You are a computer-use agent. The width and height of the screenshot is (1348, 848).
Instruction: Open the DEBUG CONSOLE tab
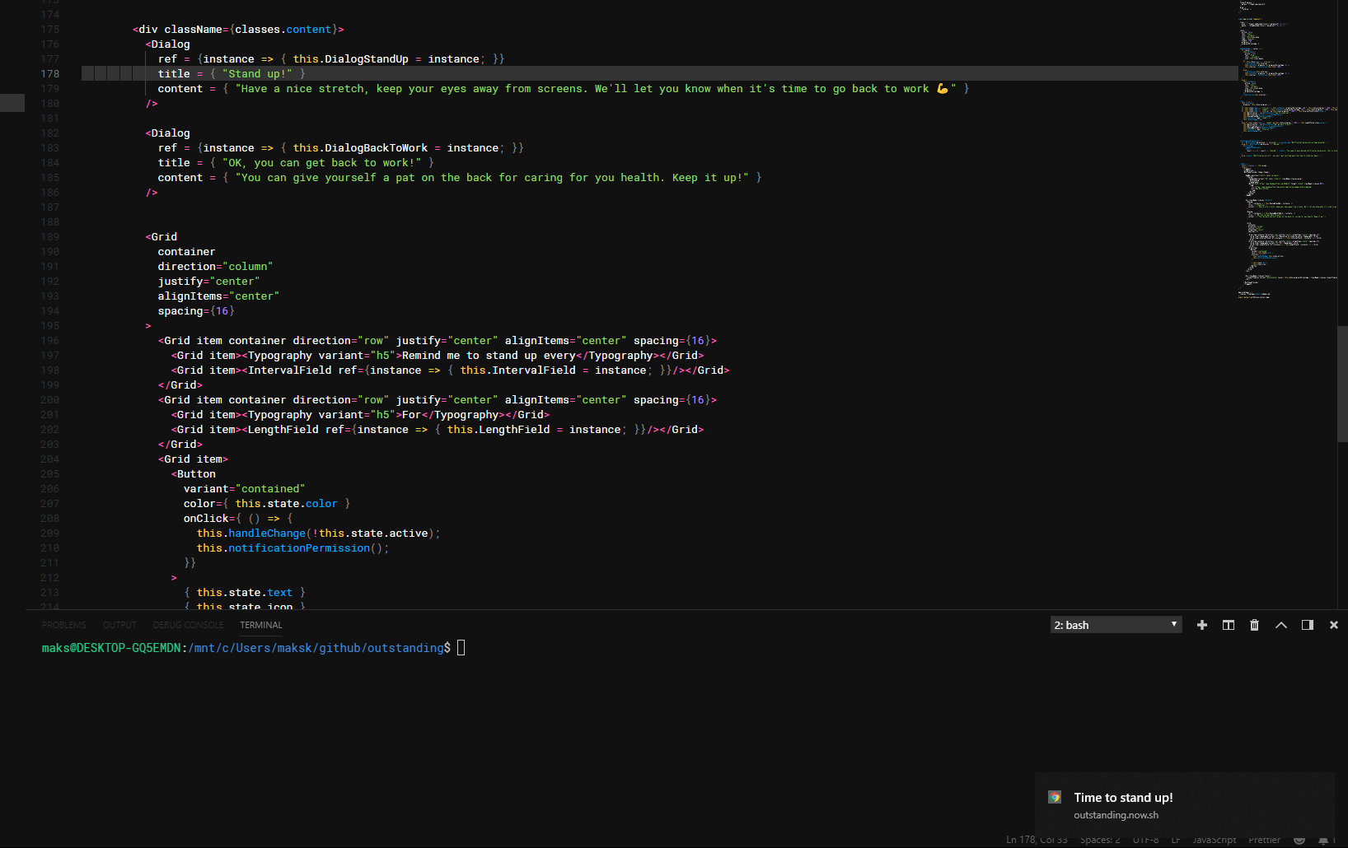[188, 625]
